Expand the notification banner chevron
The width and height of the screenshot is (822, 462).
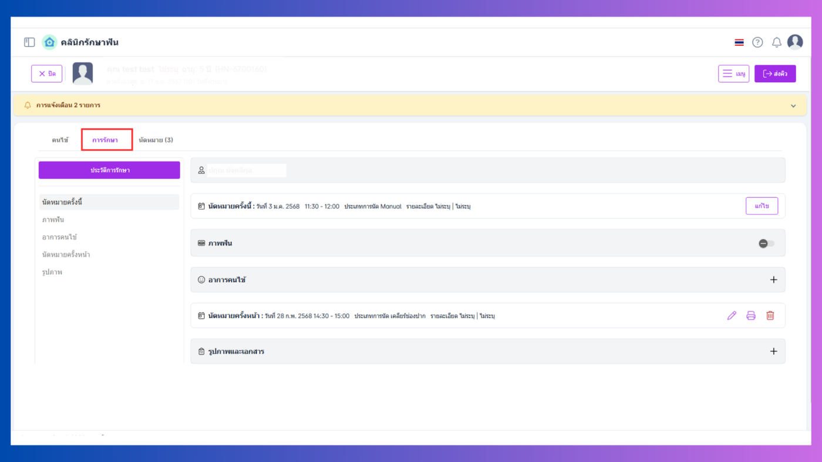click(793, 106)
